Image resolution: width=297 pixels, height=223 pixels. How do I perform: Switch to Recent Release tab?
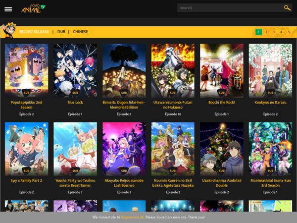click(x=34, y=32)
